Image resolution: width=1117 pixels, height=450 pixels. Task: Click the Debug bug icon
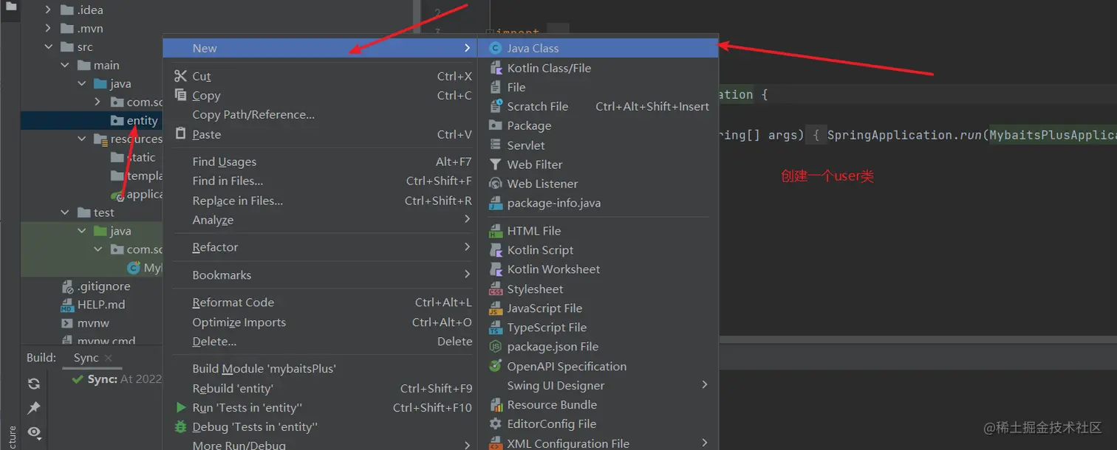(x=181, y=426)
